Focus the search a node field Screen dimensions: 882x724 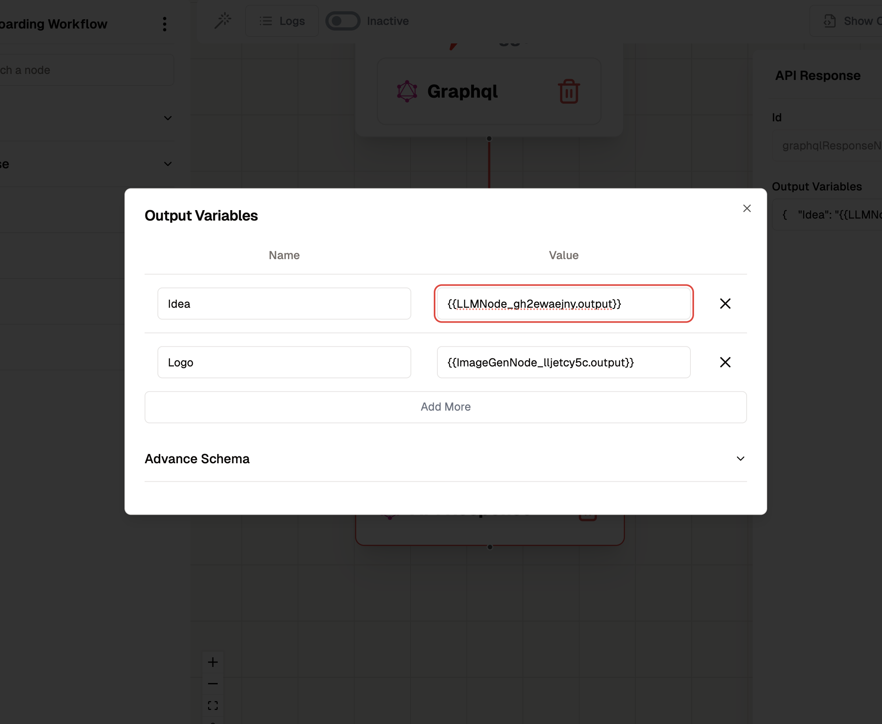point(84,70)
